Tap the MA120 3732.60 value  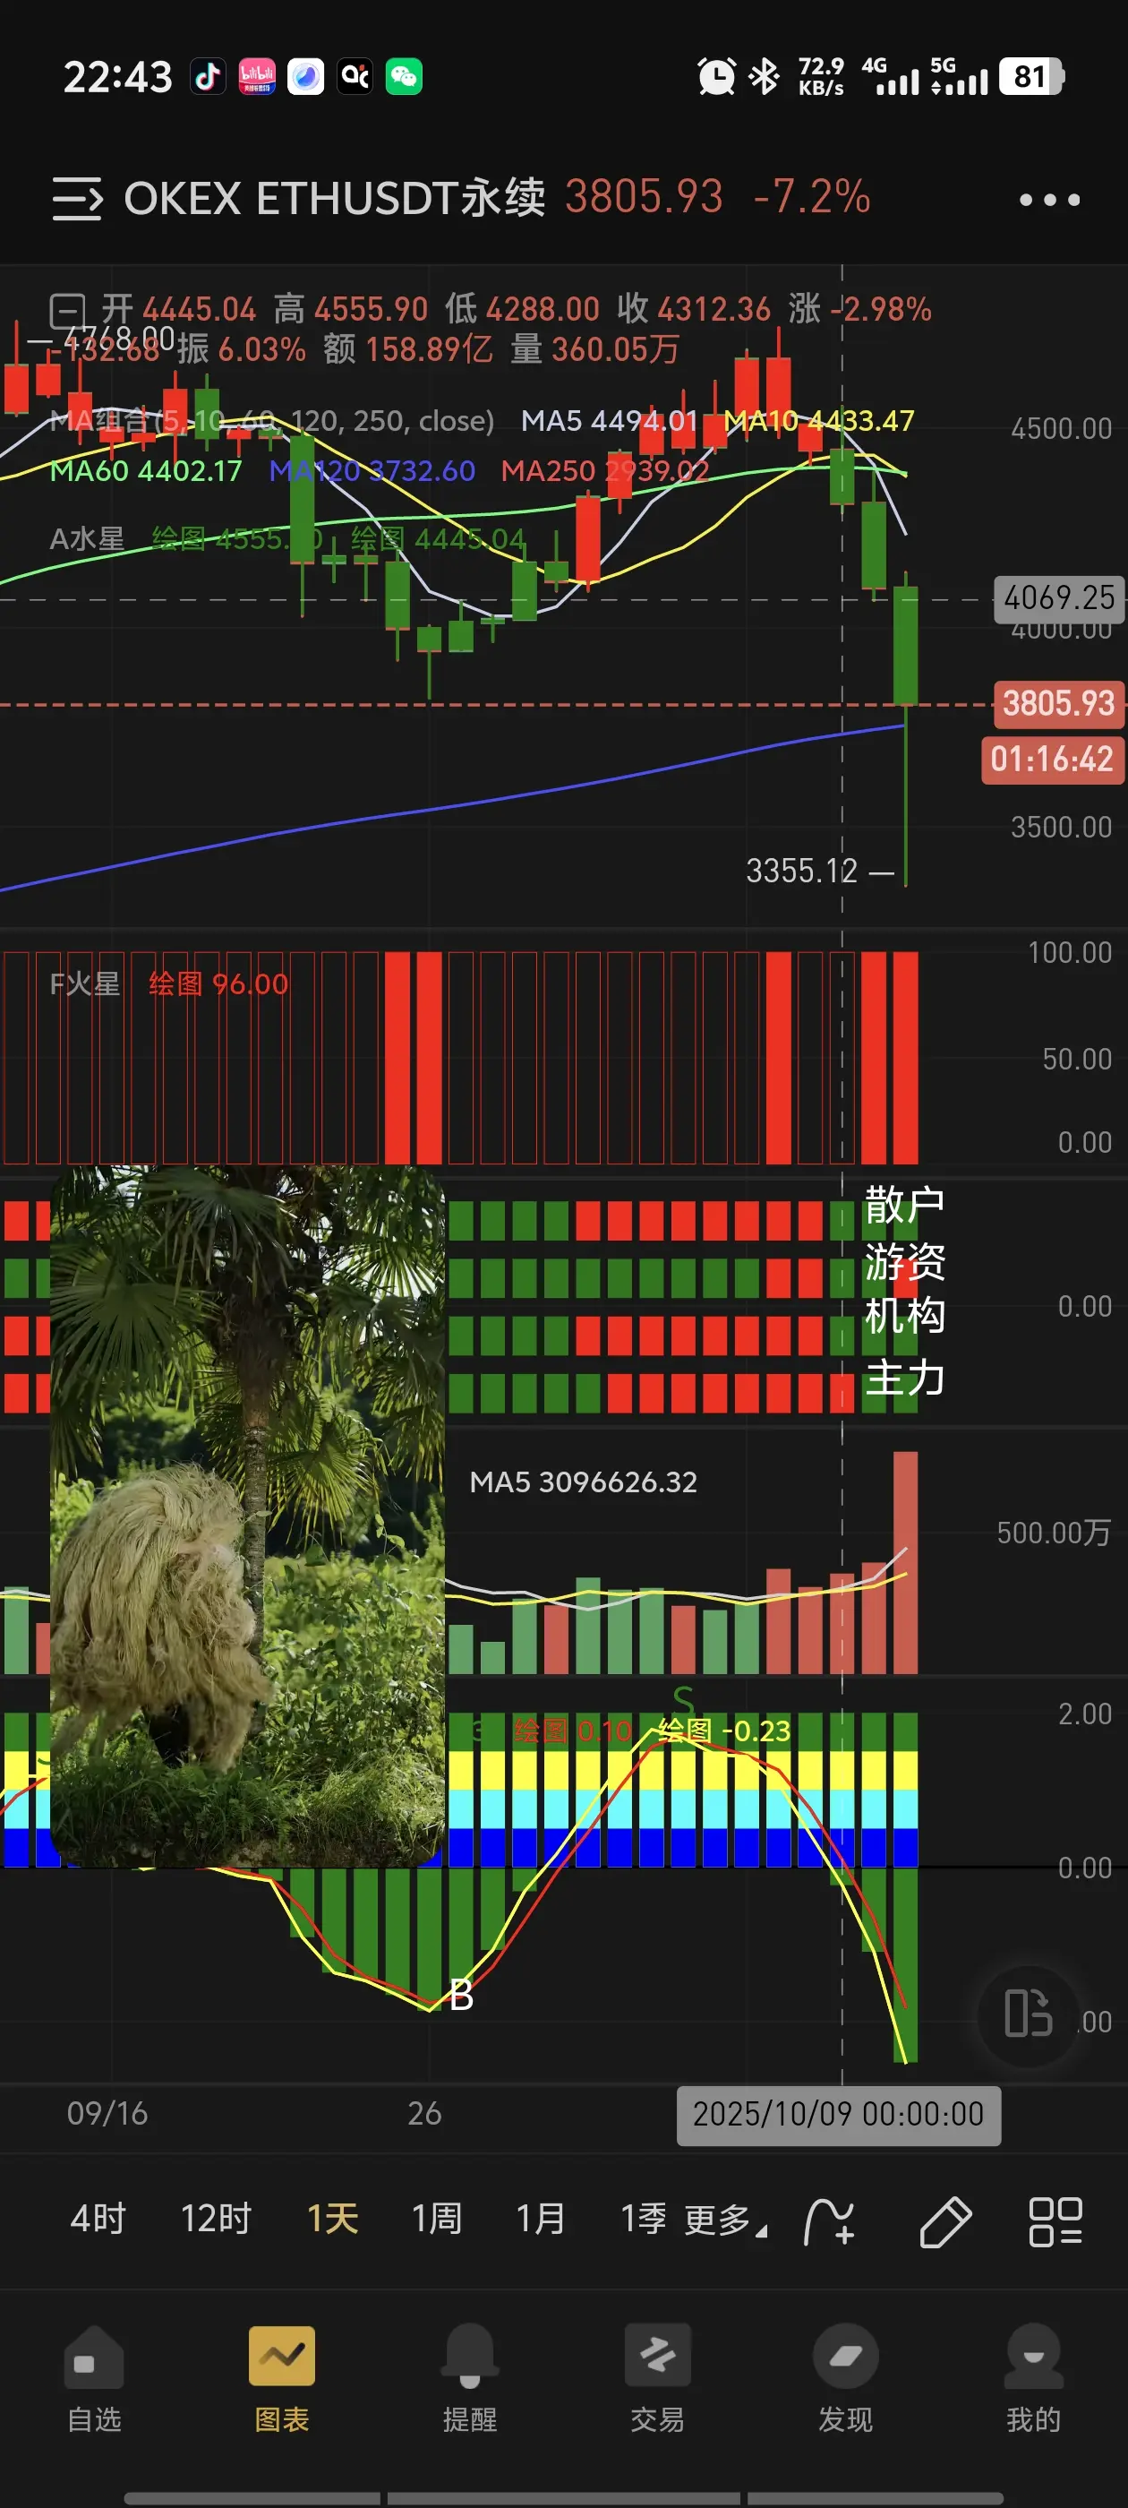(x=372, y=470)
